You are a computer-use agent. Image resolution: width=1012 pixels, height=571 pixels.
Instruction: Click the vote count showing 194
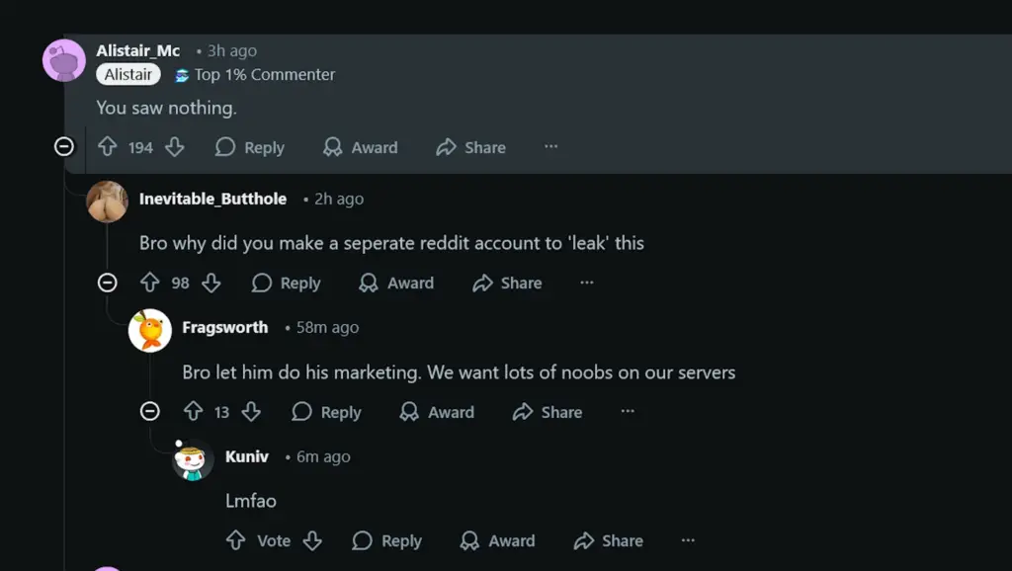[x=138, y=146]
